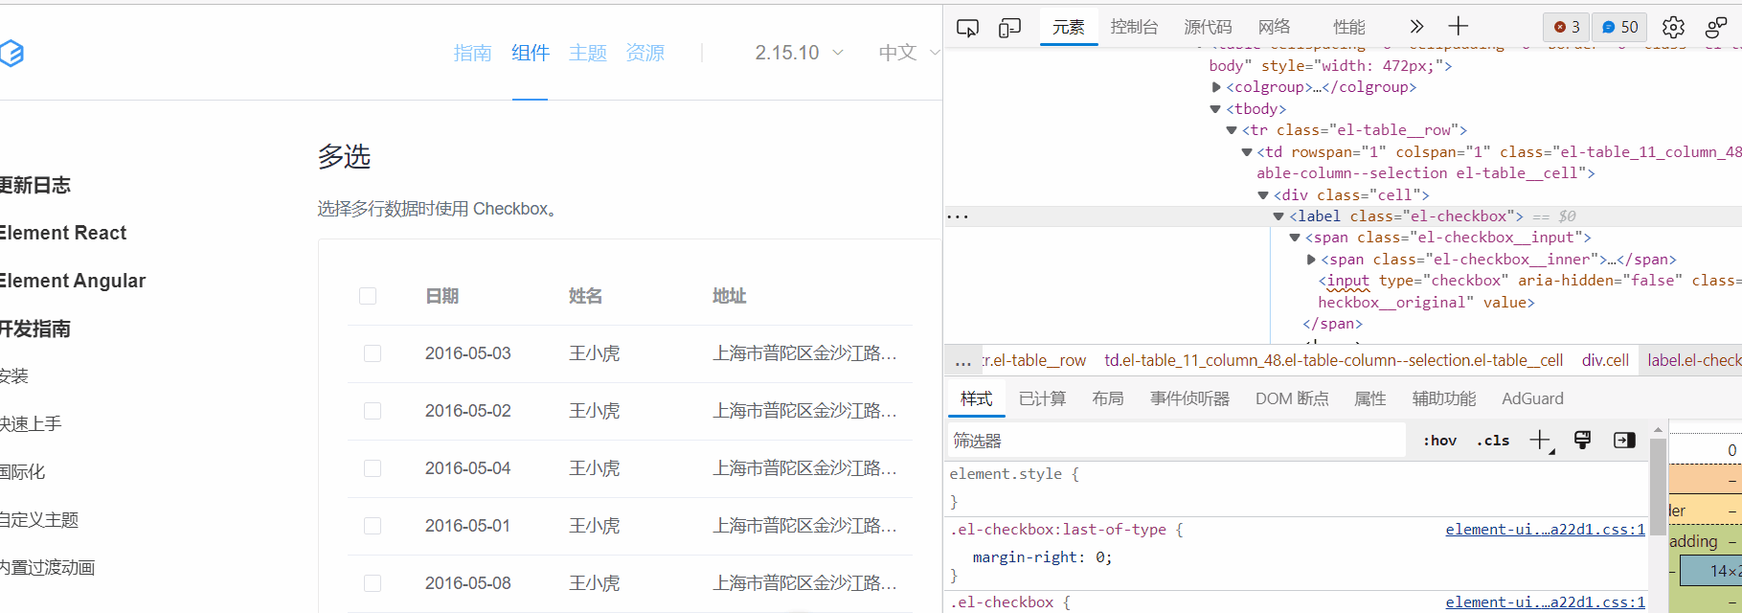
Task: Open 更新日志 in the sidebar
Action: (35, 185)
